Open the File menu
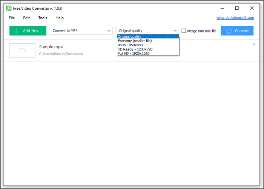This screenshot has width=264, height=189. (12, 18)
